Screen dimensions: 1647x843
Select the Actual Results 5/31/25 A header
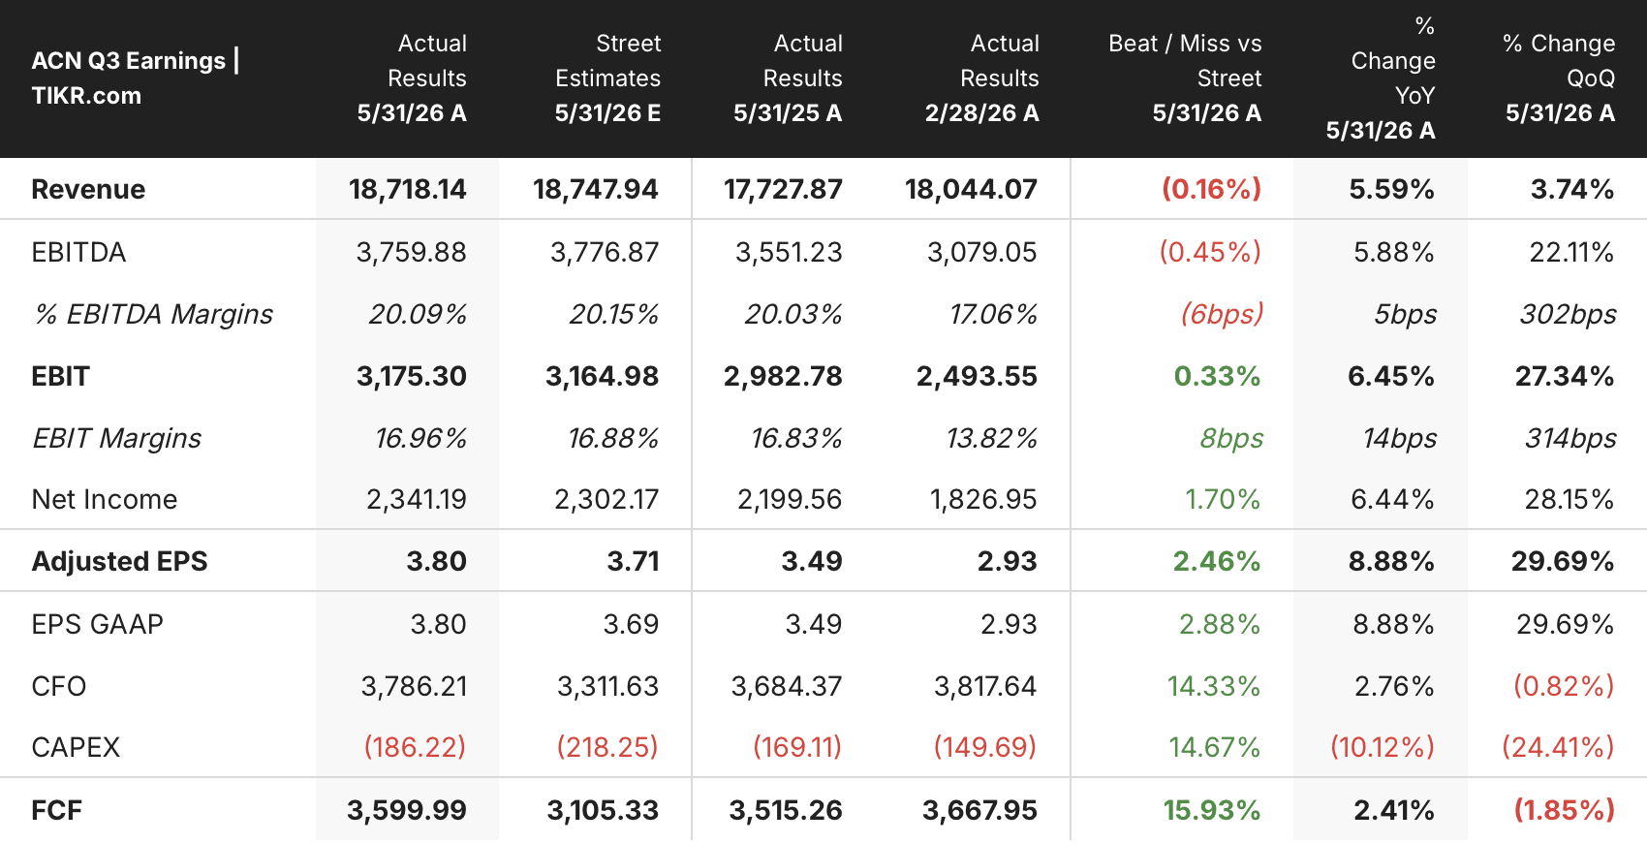788,78
